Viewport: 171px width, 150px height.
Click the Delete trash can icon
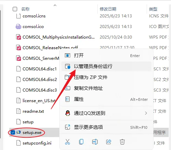pyautogui.click(x=122, y=142)
